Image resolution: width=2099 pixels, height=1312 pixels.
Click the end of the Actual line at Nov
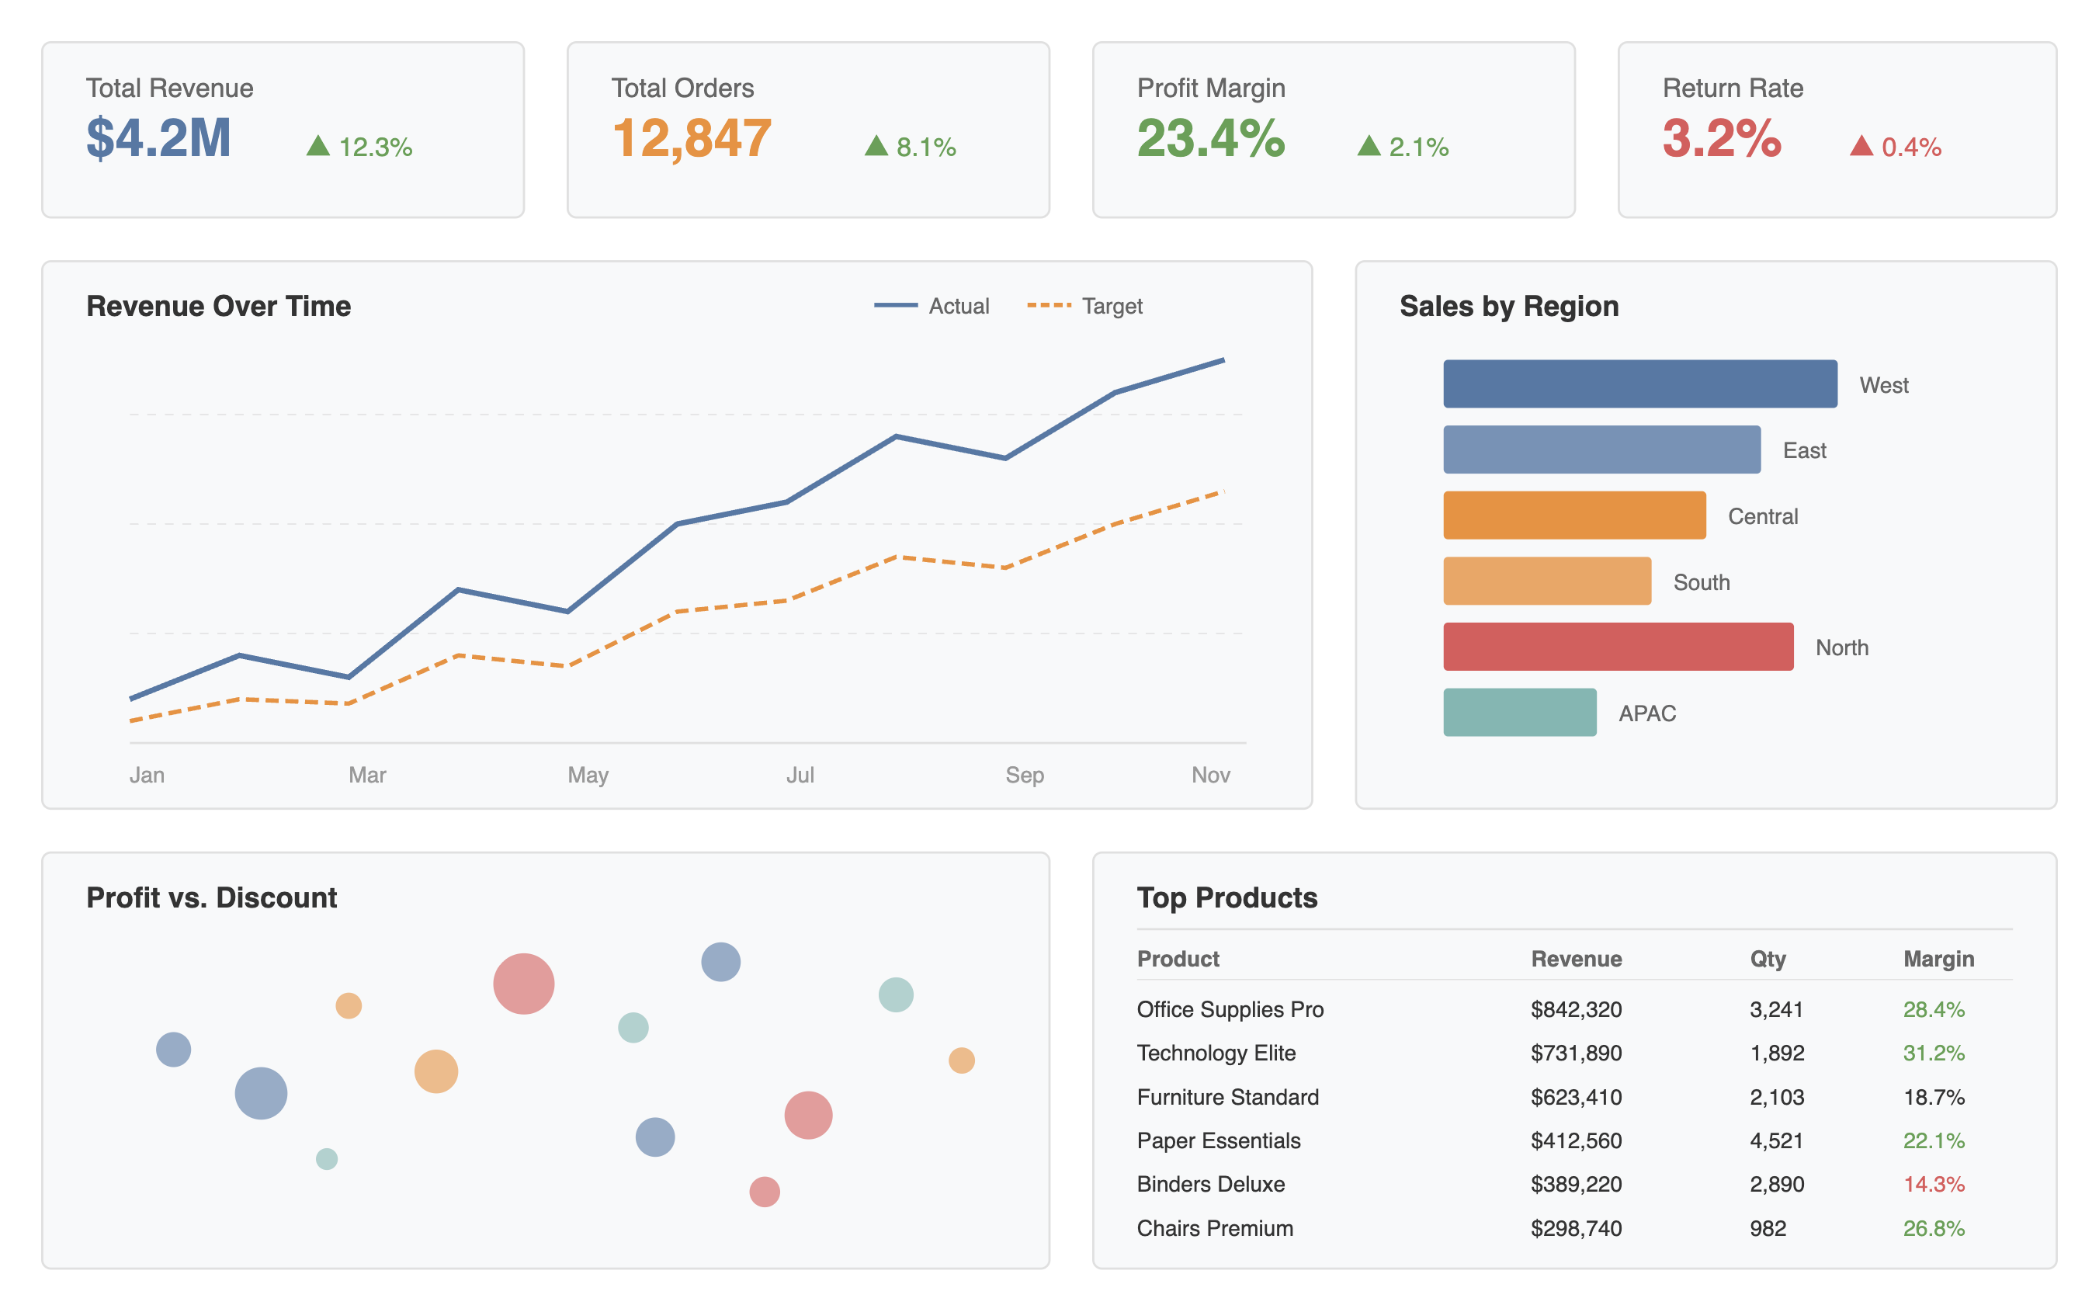coord(1223,359)
